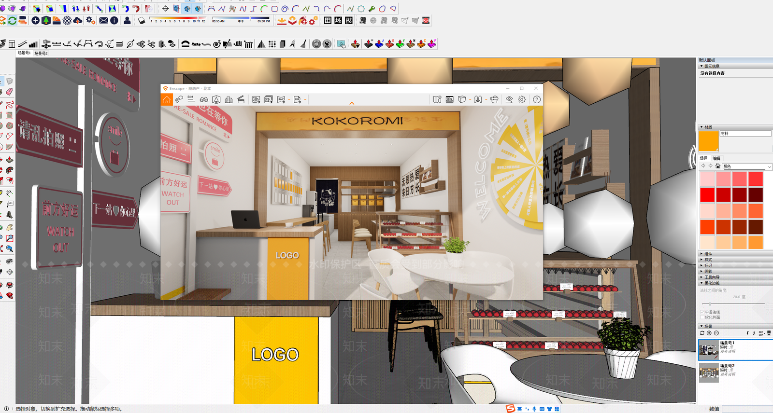This screenshot has height=413, width=773.
Task: Collapse the 柔化边线 panel
Action: point(734,283)
